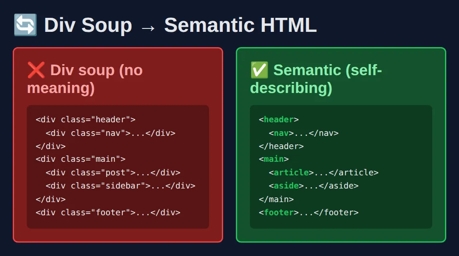Viewport: 459px width, 256px height.
Task: Click the '</header>' closing tag line
Action: [281, 146]
